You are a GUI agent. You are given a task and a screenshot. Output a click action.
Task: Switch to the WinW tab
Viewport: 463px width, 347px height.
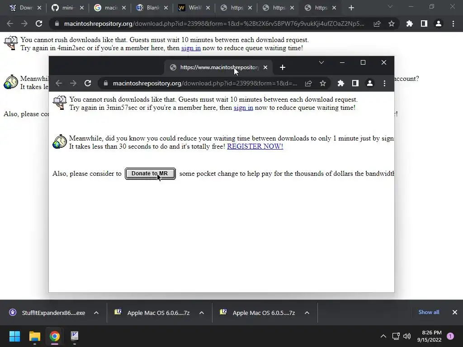[194, 8]
